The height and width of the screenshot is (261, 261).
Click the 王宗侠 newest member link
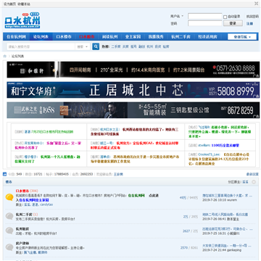pos(118,174)
